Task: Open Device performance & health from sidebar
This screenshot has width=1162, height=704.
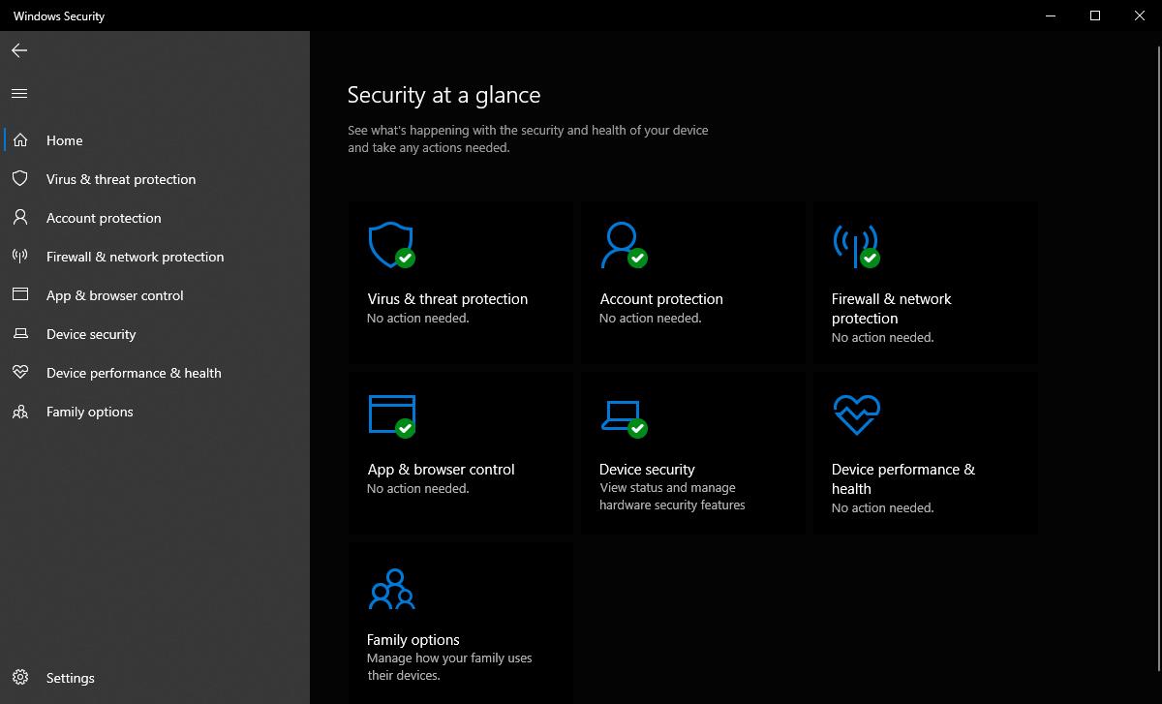Action: [155, 373]
